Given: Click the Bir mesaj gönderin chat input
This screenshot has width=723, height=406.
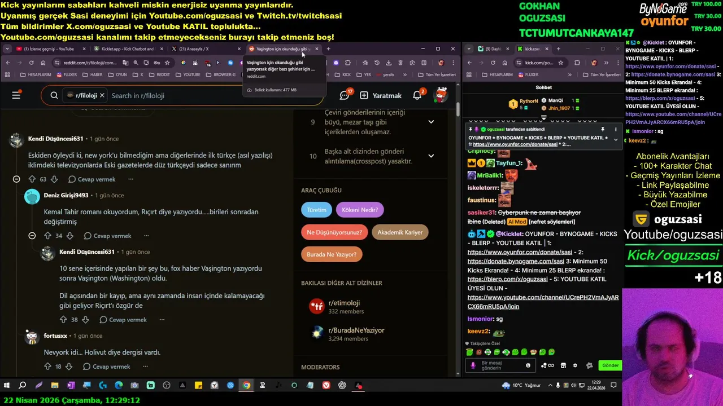Looking at the screenshot, I should point(500,365).
